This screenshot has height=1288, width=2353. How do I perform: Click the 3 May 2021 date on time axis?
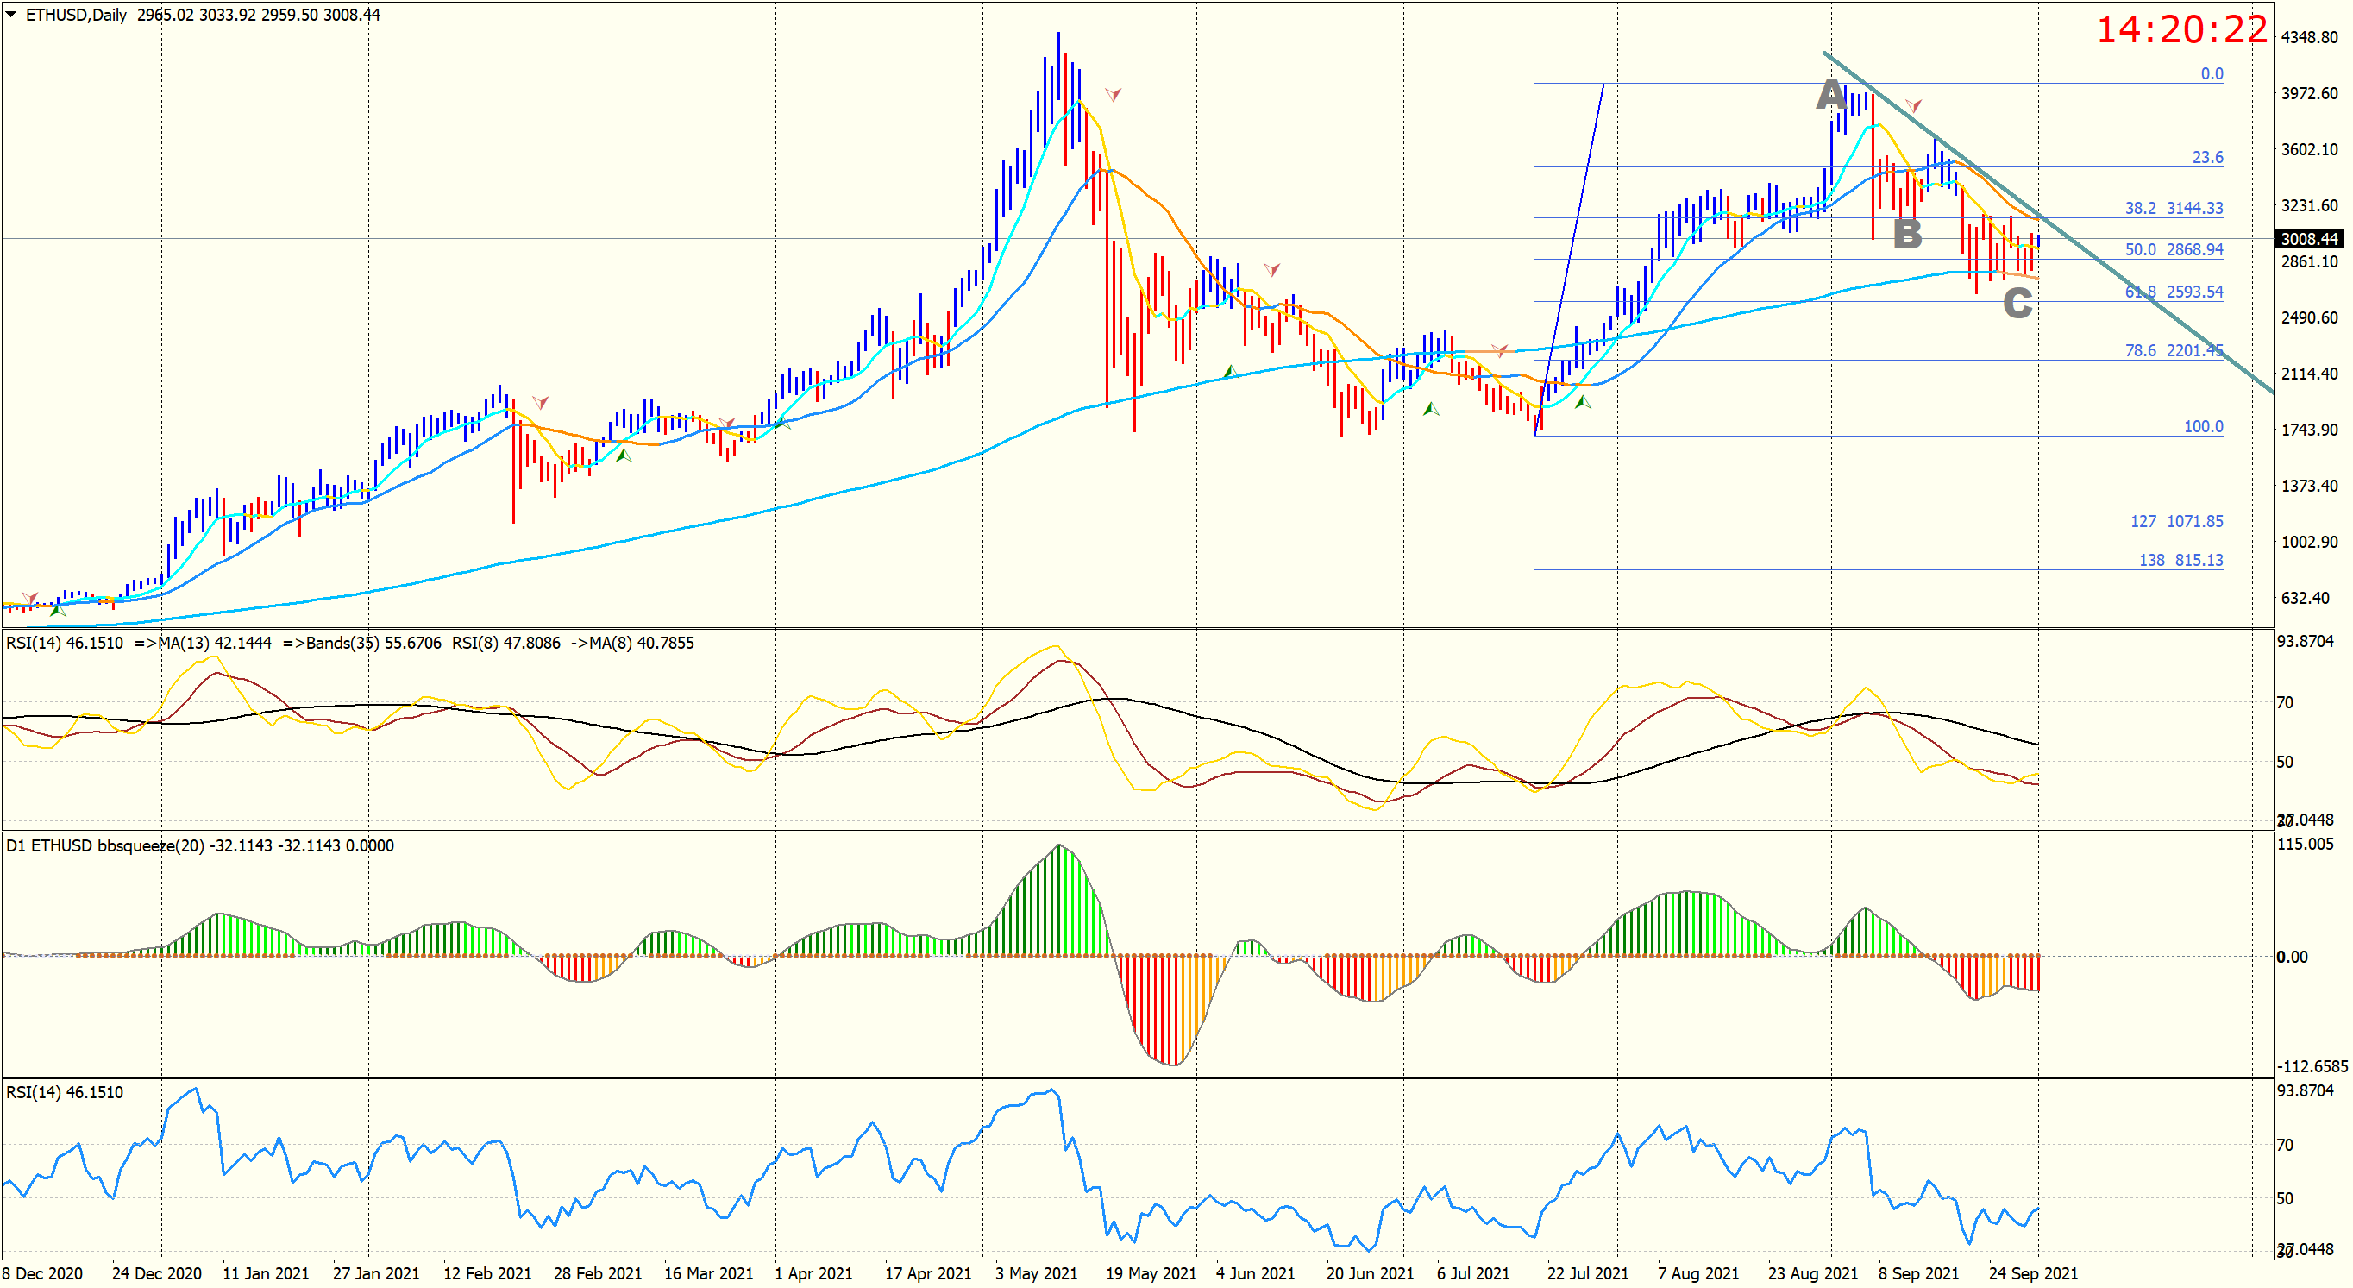click(1036, 1273)
